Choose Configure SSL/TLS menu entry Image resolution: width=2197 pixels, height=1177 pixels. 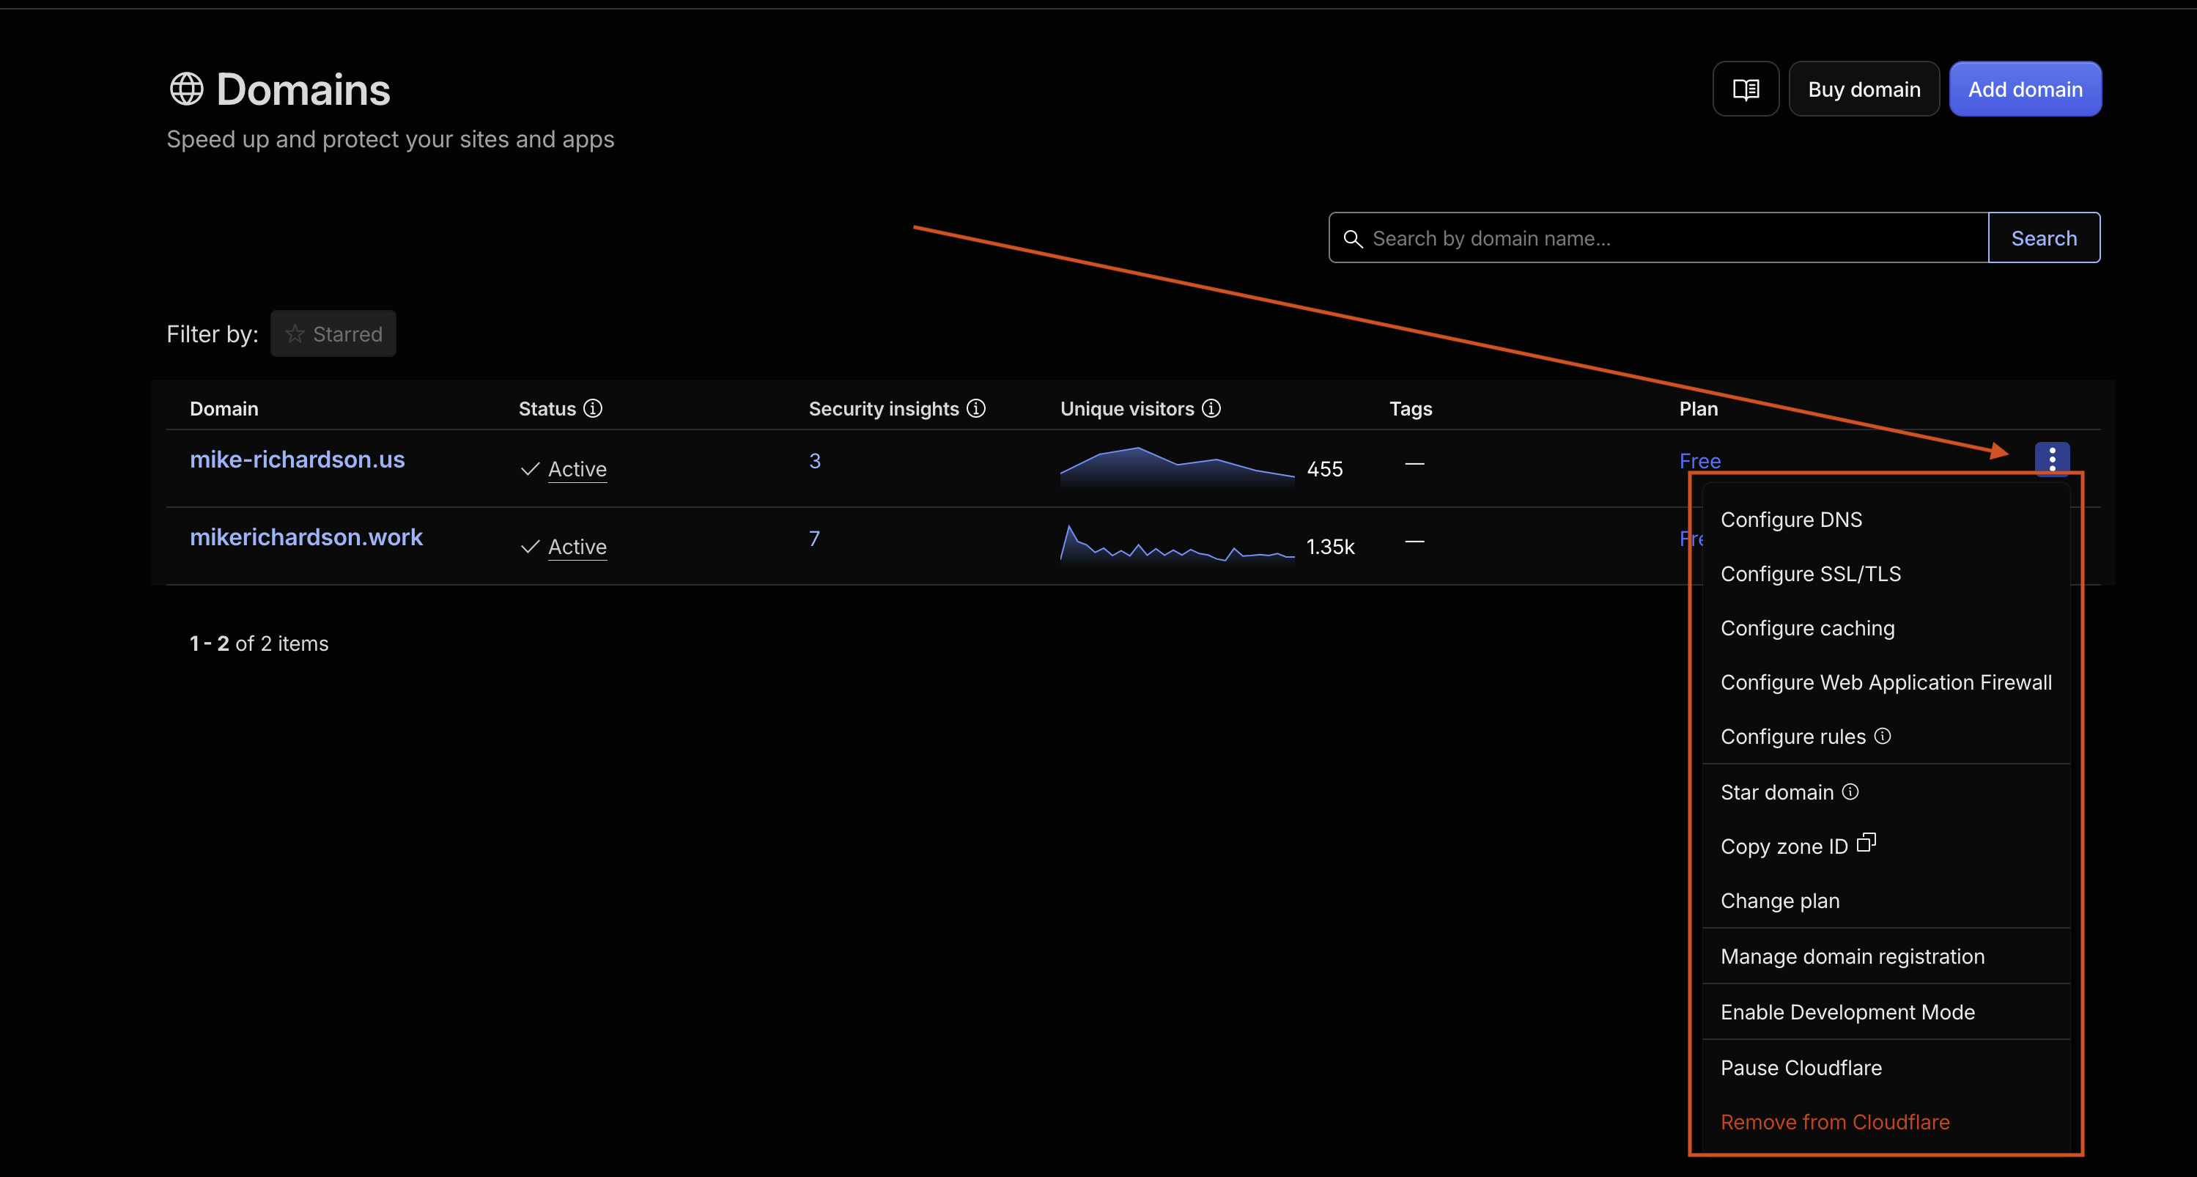1886,574
